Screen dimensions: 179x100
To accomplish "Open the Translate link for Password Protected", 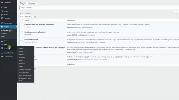I will point(102,42).
